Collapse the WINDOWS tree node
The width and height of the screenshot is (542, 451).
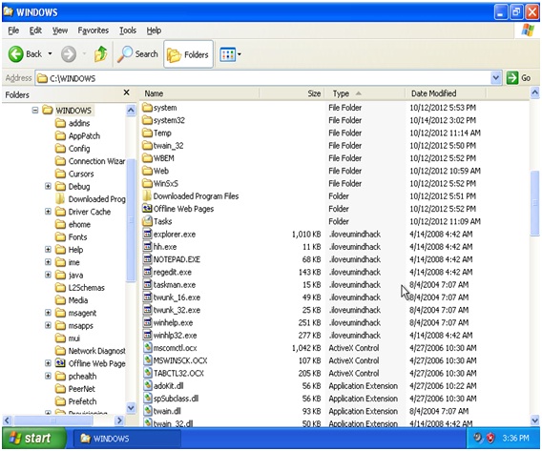pos(35,111)
